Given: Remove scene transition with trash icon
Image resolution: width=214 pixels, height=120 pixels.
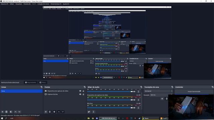Looking at the screenshot, I should [167, 99].
